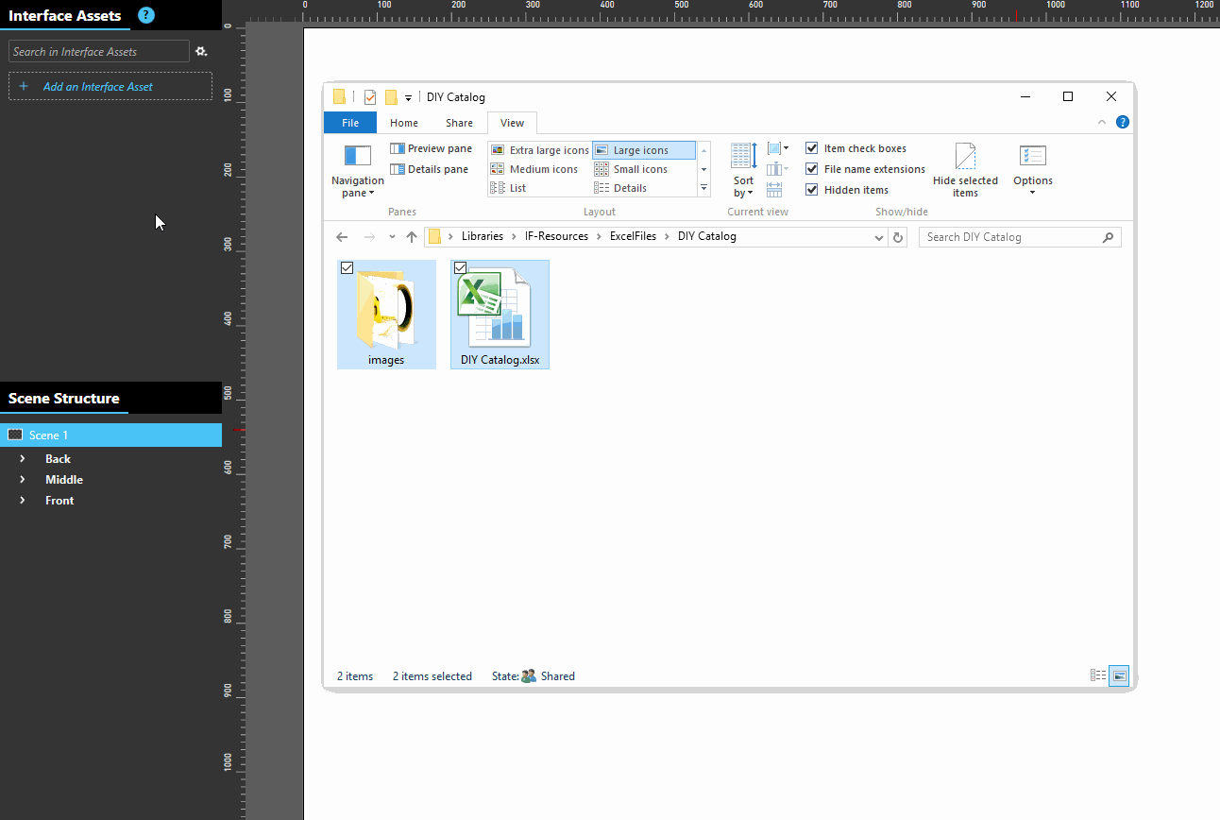Toggle File name extensions checkbox
This screenshot has height=820, width=1220.
[x=812, y=169]
